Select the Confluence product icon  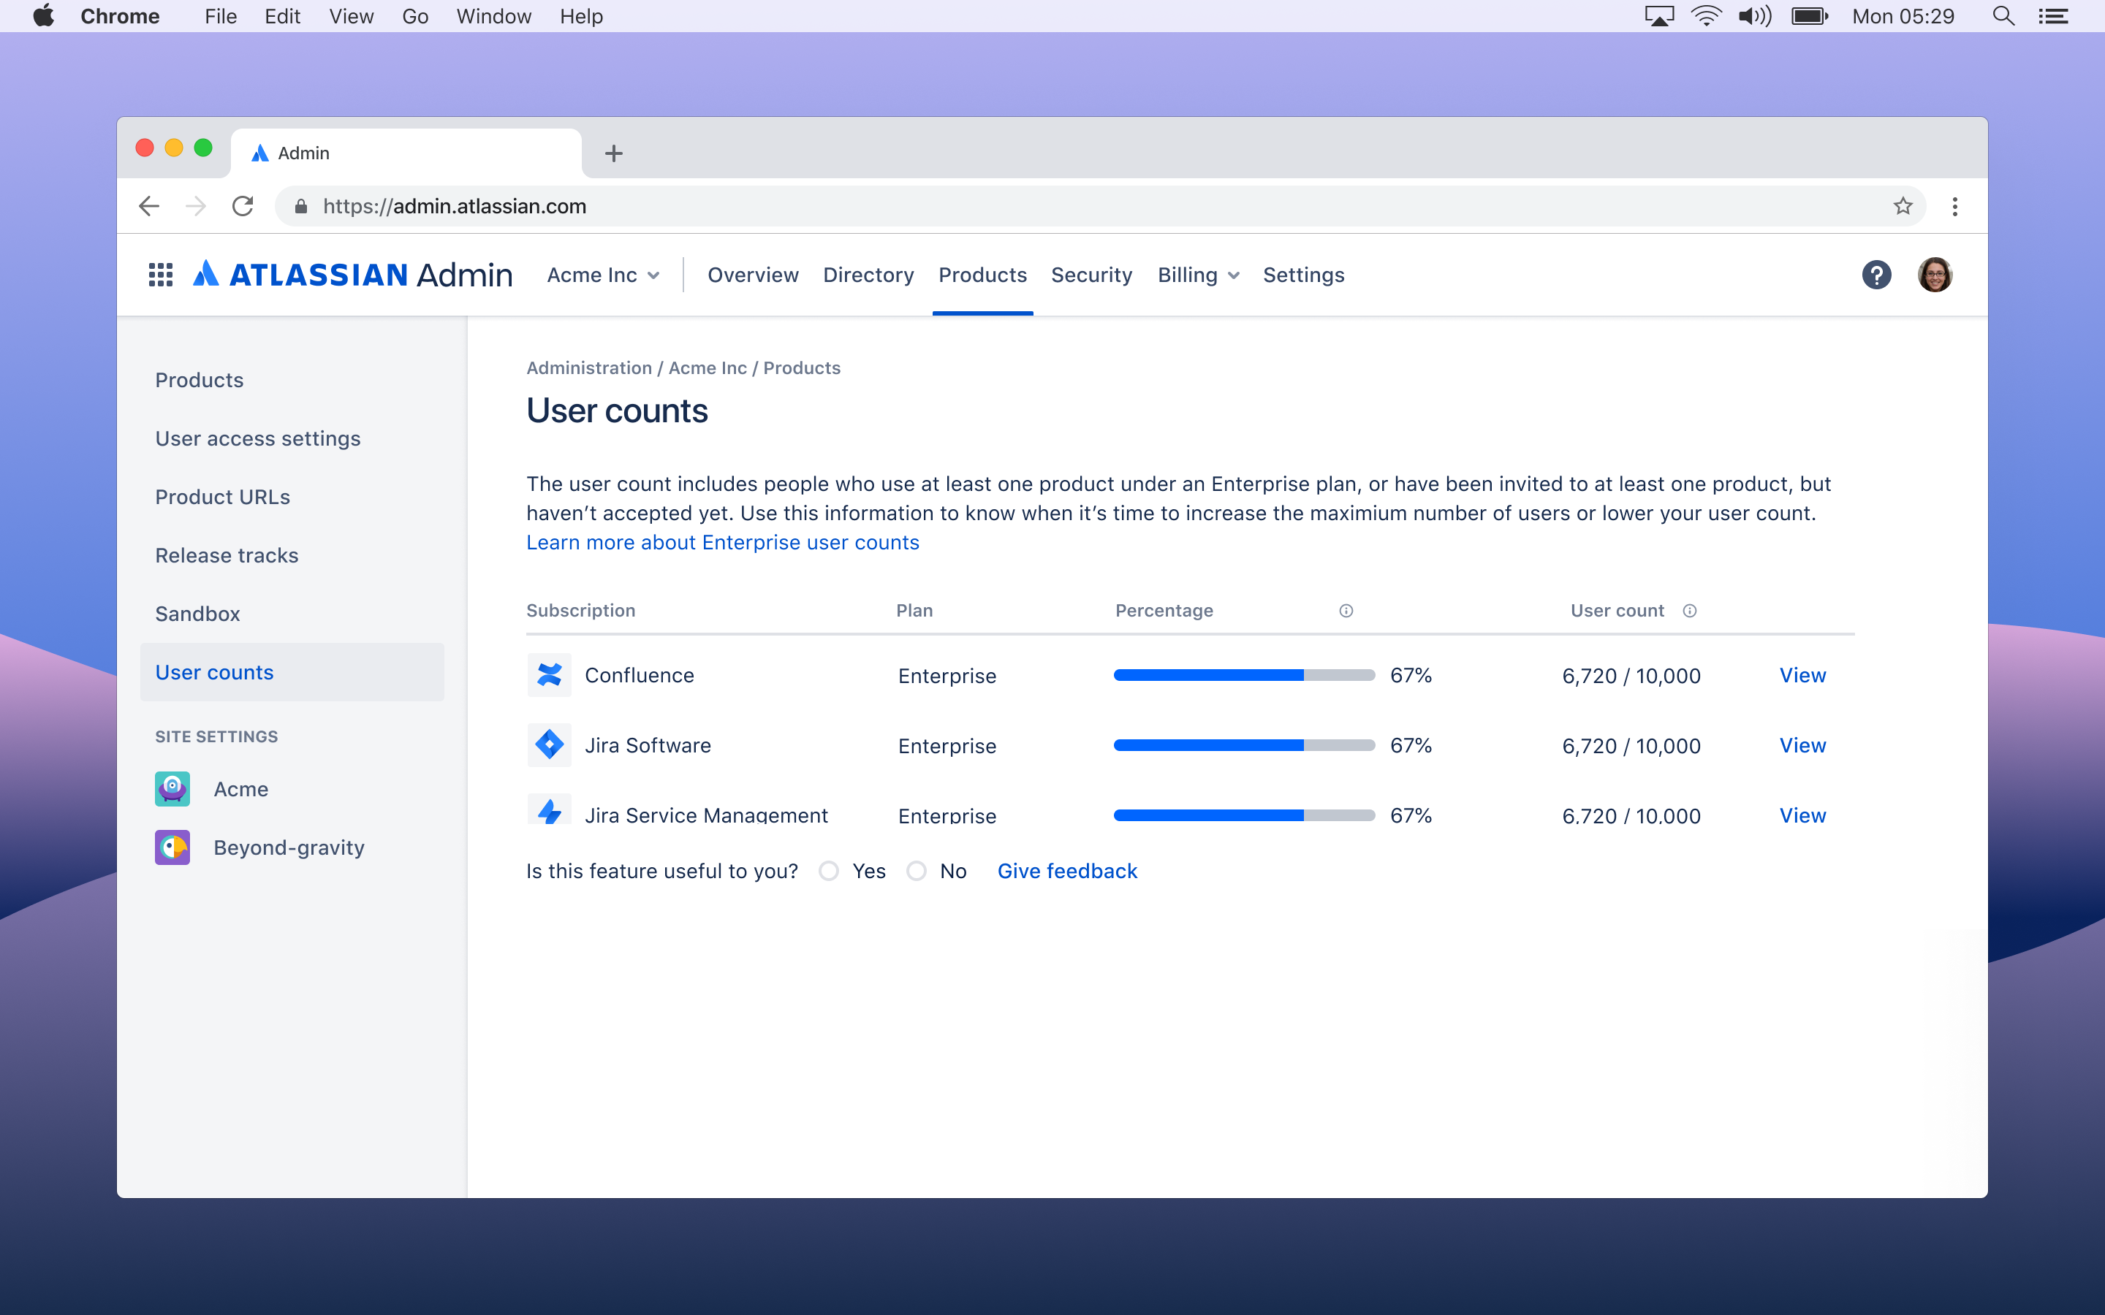549,675
